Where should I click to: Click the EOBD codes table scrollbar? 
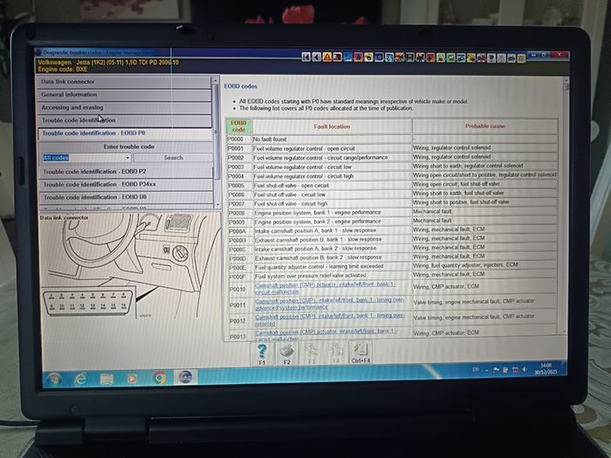pyautogui.click(x=565, y=205)
